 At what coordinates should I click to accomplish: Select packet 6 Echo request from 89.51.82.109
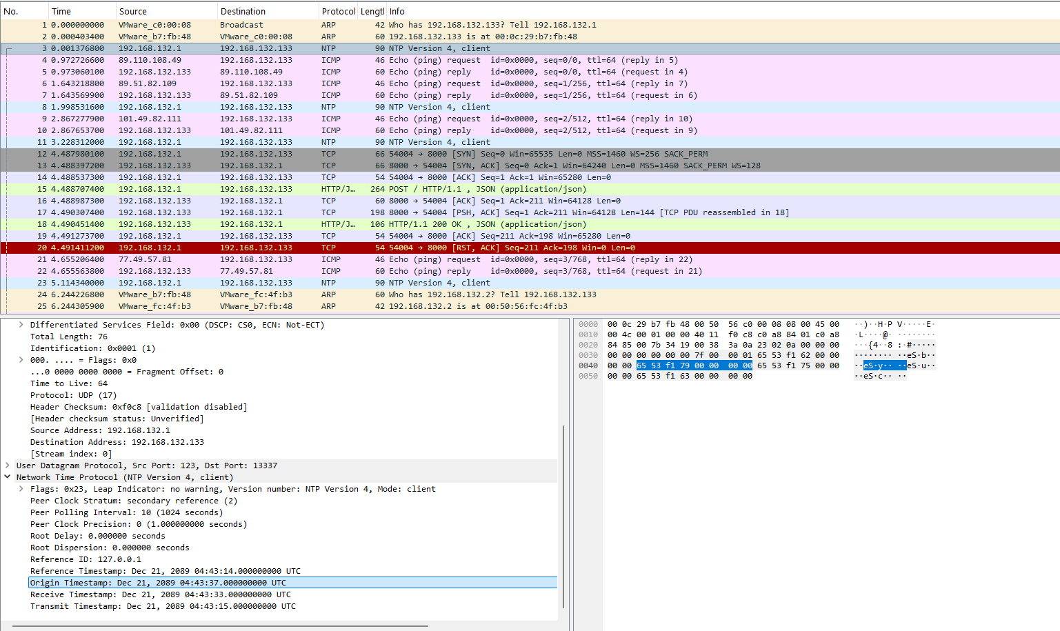[x=530, y=83]
